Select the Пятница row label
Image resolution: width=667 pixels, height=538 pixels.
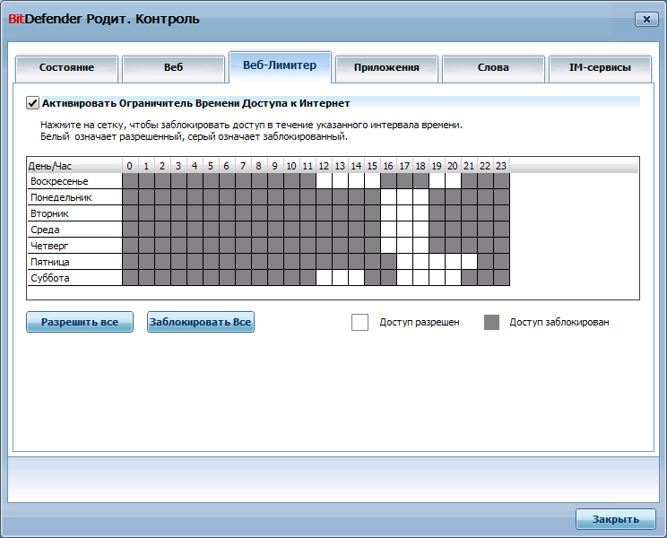pos(50,262)
